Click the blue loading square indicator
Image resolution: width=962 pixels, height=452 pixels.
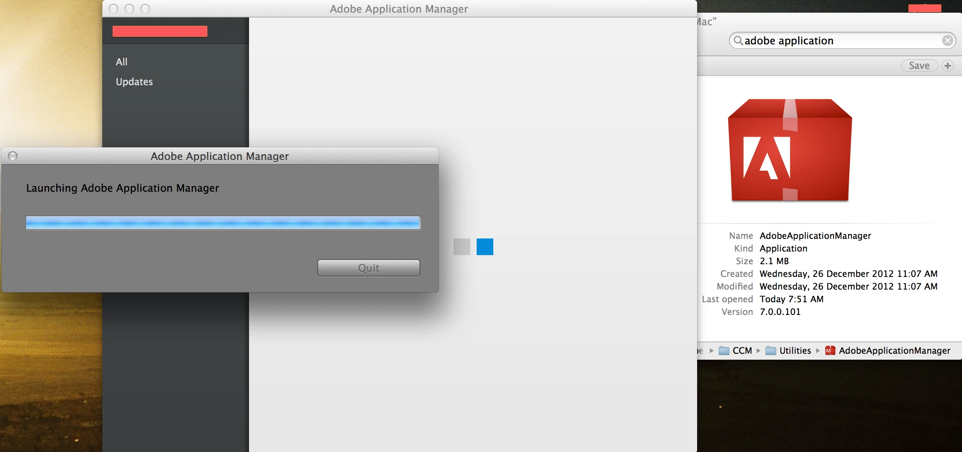coord(485,247)
